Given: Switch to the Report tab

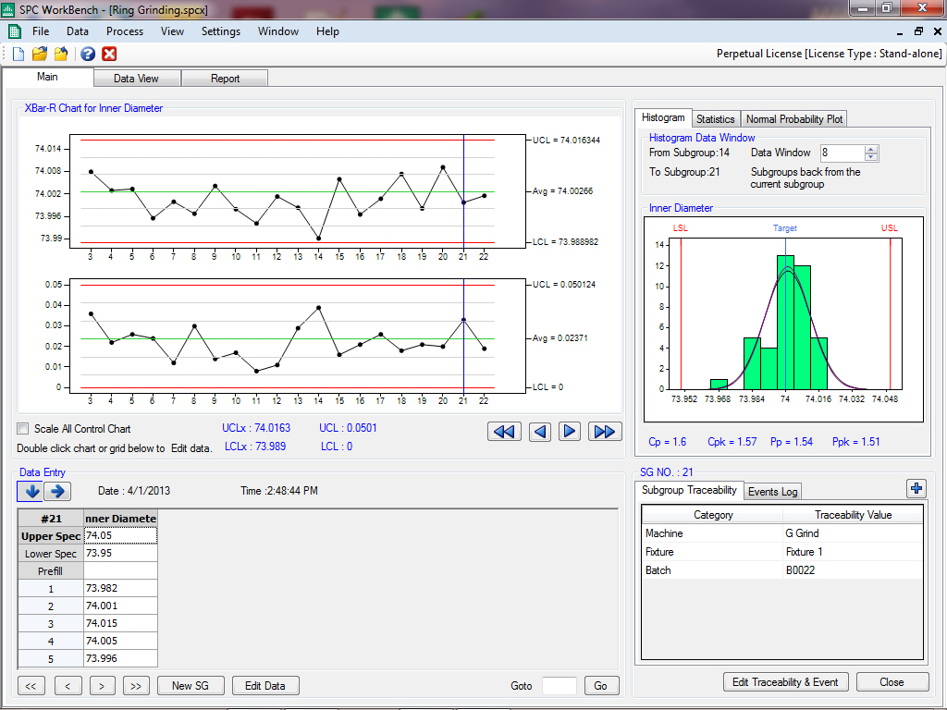Looking at the screenshot, I should pyautogui.click(x=225, y=79).
